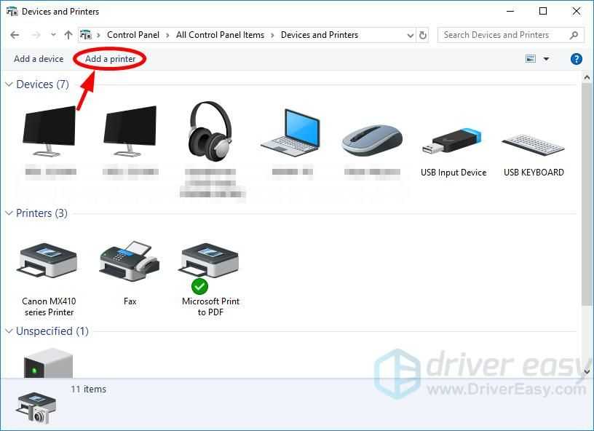The image size is (594, 431).
Task: Click the 11 items status text
Action: click(x=88, y=389)
